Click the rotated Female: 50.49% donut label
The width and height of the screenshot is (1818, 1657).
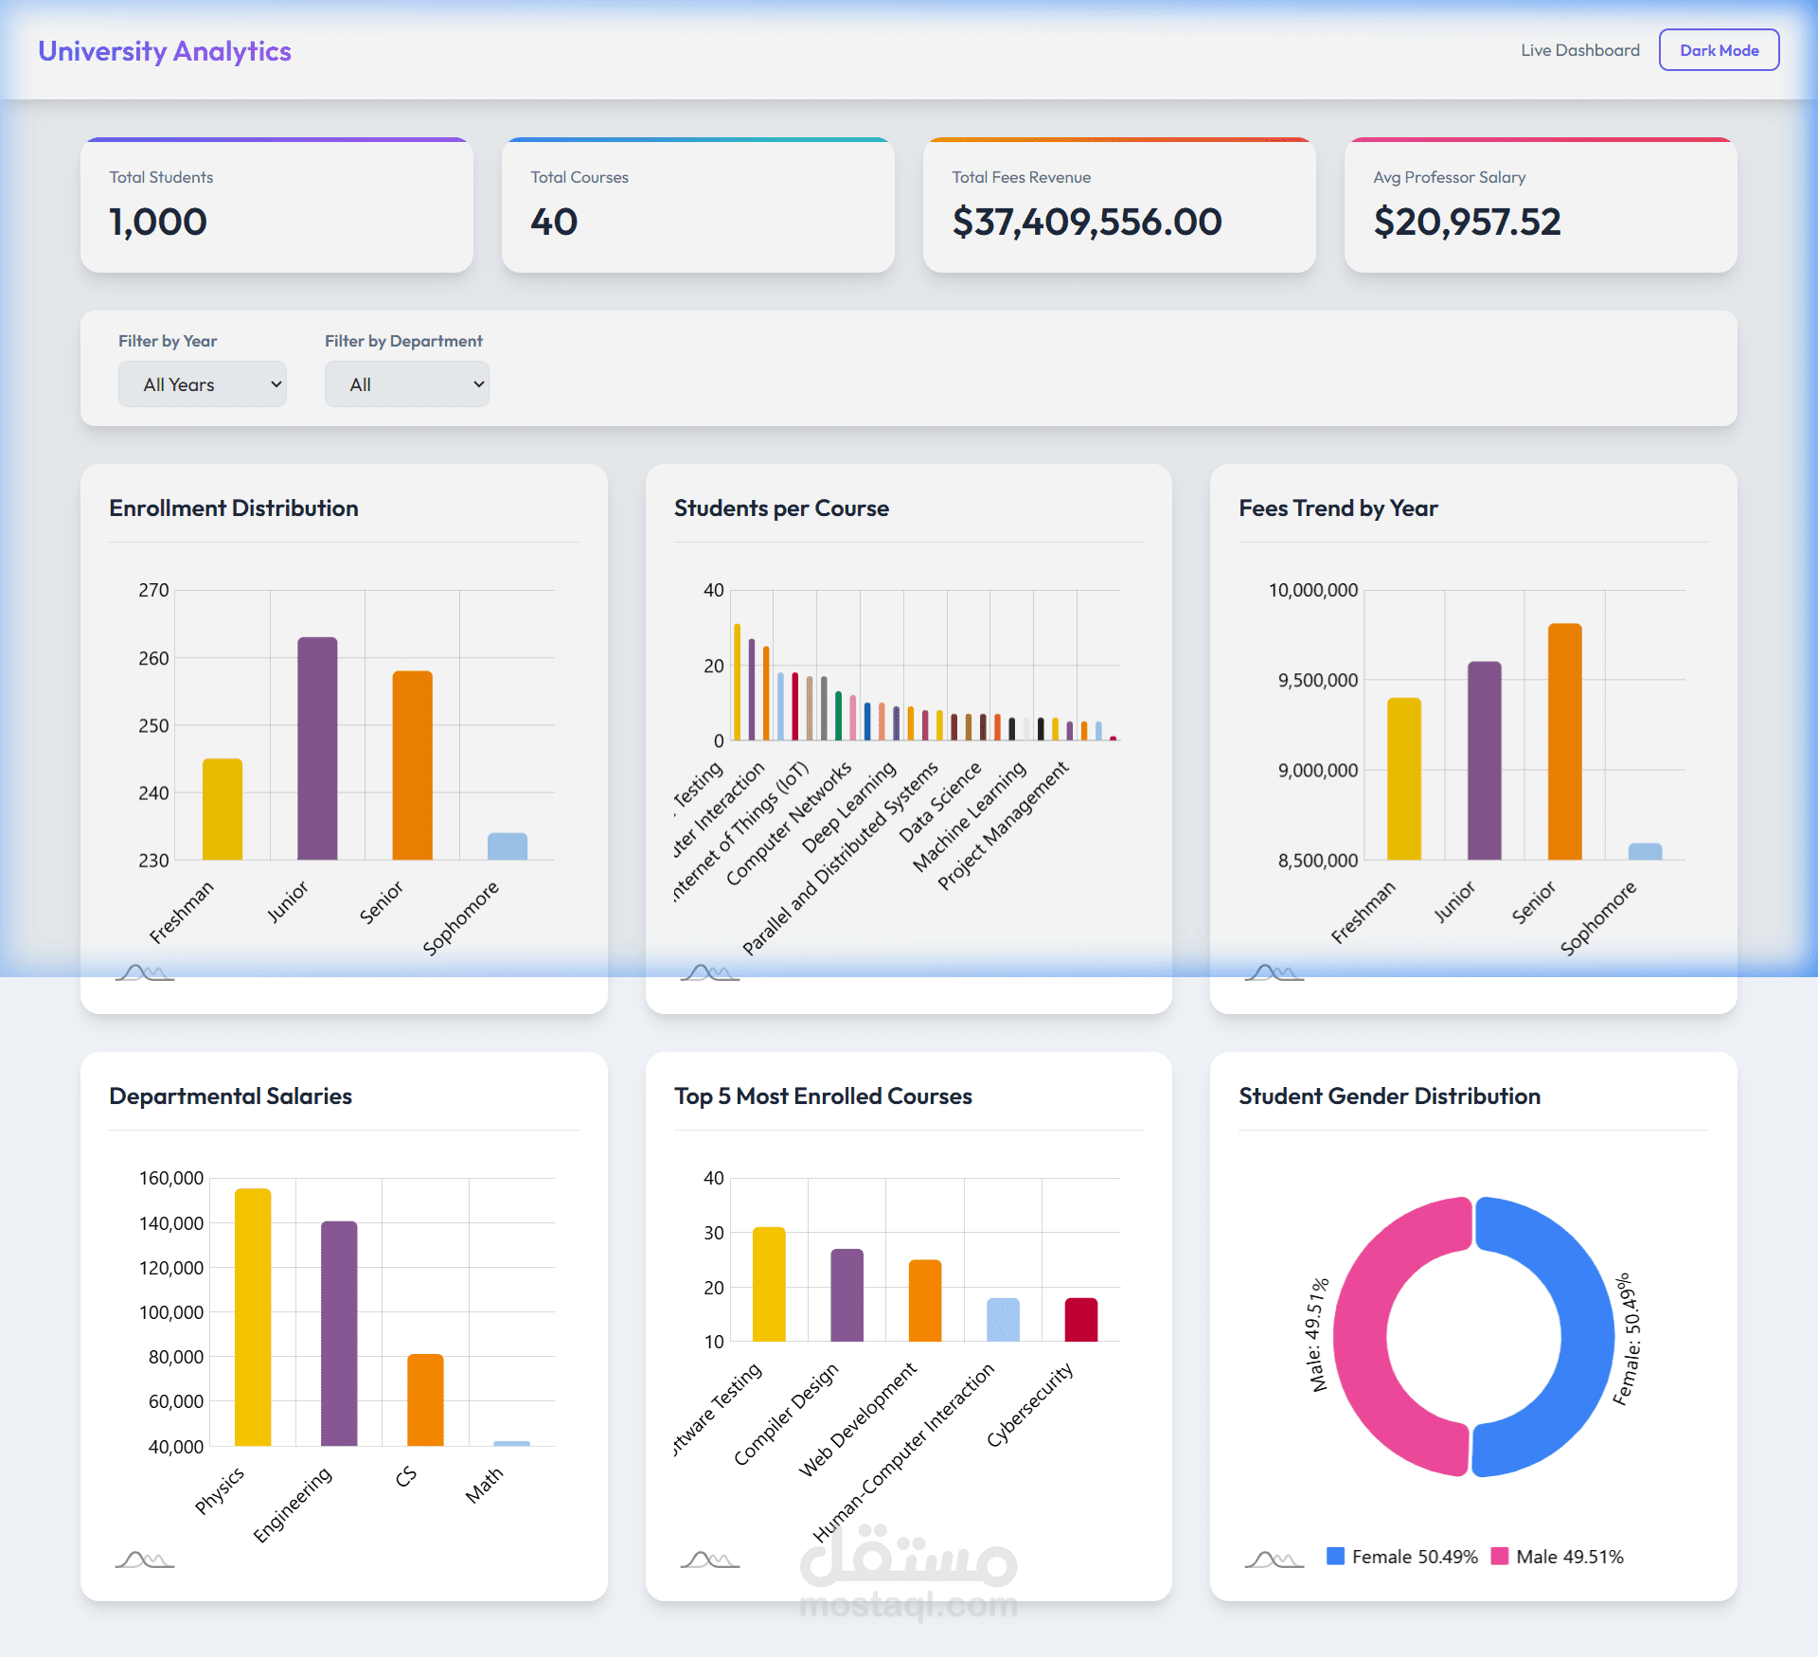[1628, 1339]
